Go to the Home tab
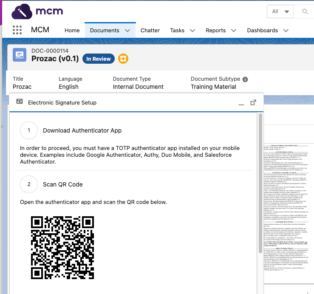This screenshot has height=294, width=314. 72,31
